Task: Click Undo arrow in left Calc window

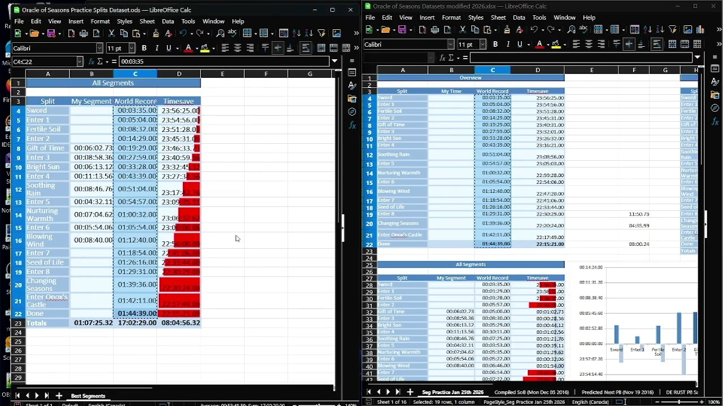Action: pos(182,34)
